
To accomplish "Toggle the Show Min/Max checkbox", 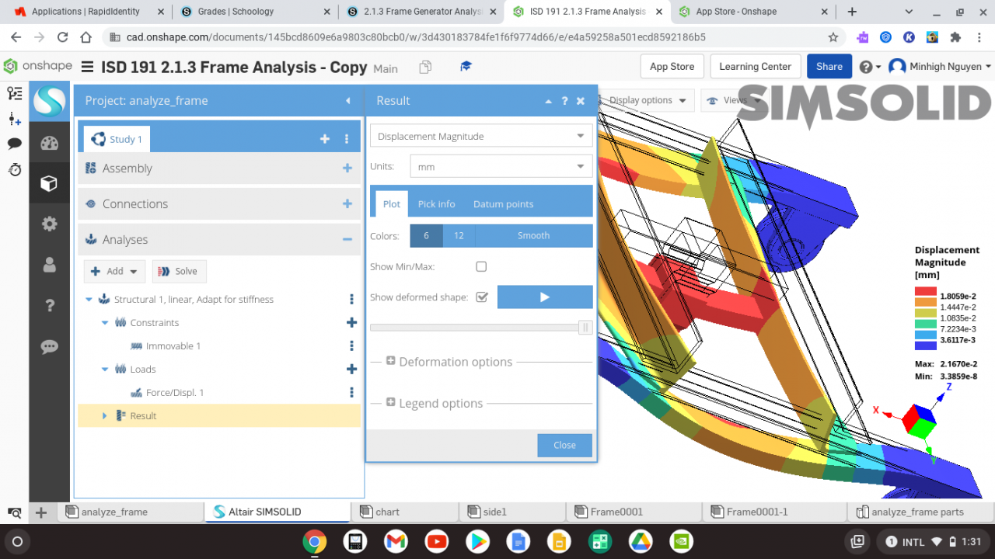I will (x=481, y=266).
